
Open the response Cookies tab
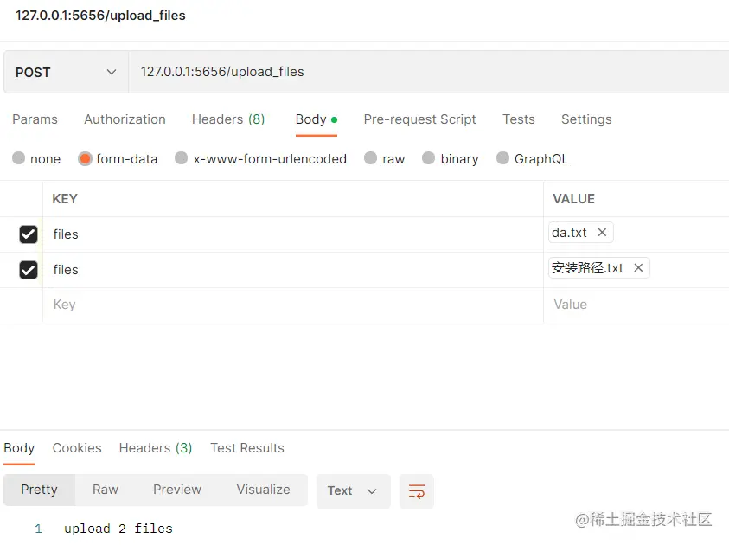click(77, 448)
